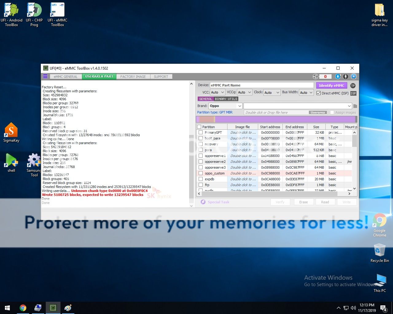Viewport: 393px width, 314px height.
Task: Switch to FACTORY IMAGE tab
Action: [133, 77]
